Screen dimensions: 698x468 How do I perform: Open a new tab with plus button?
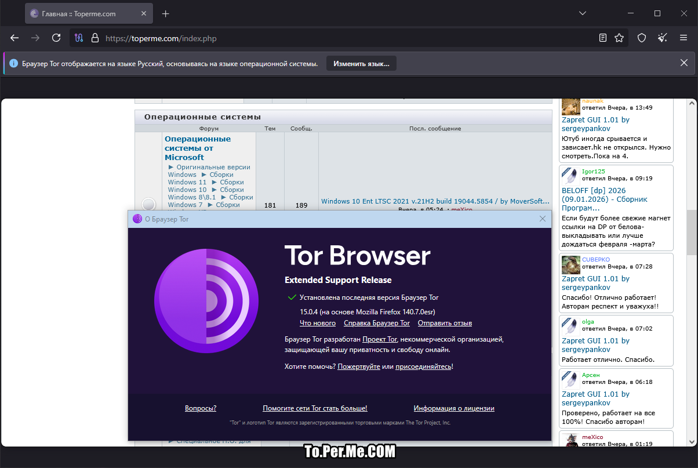(x=166, y=13)
